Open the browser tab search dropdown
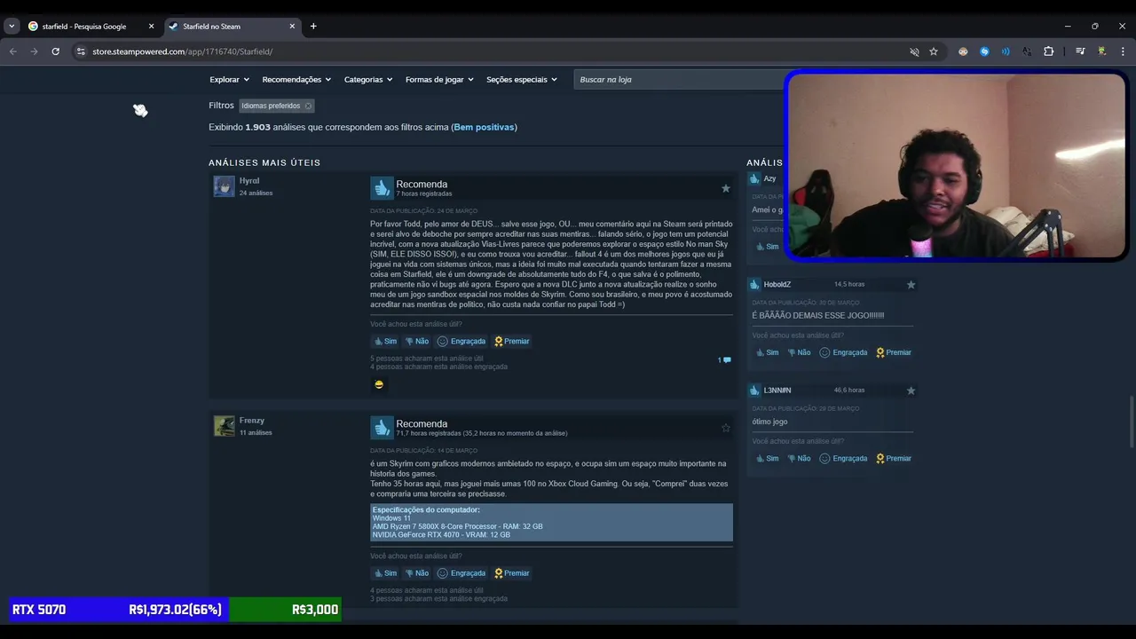Viewport: 1136px width, 639px height. pyautogui.click(x=12, y=27)
